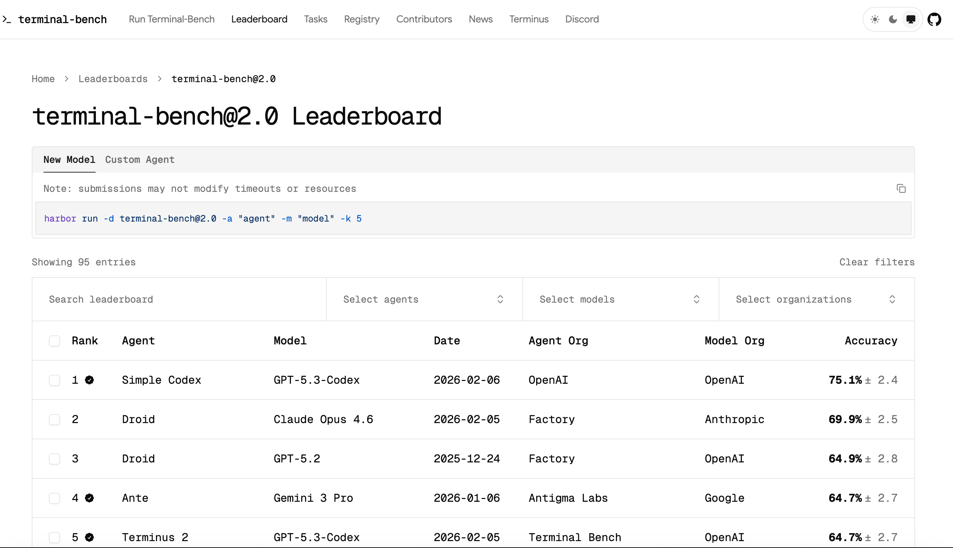Copy the harbor run command
Viewport: 953px width, 548px height.
(901, 188)
